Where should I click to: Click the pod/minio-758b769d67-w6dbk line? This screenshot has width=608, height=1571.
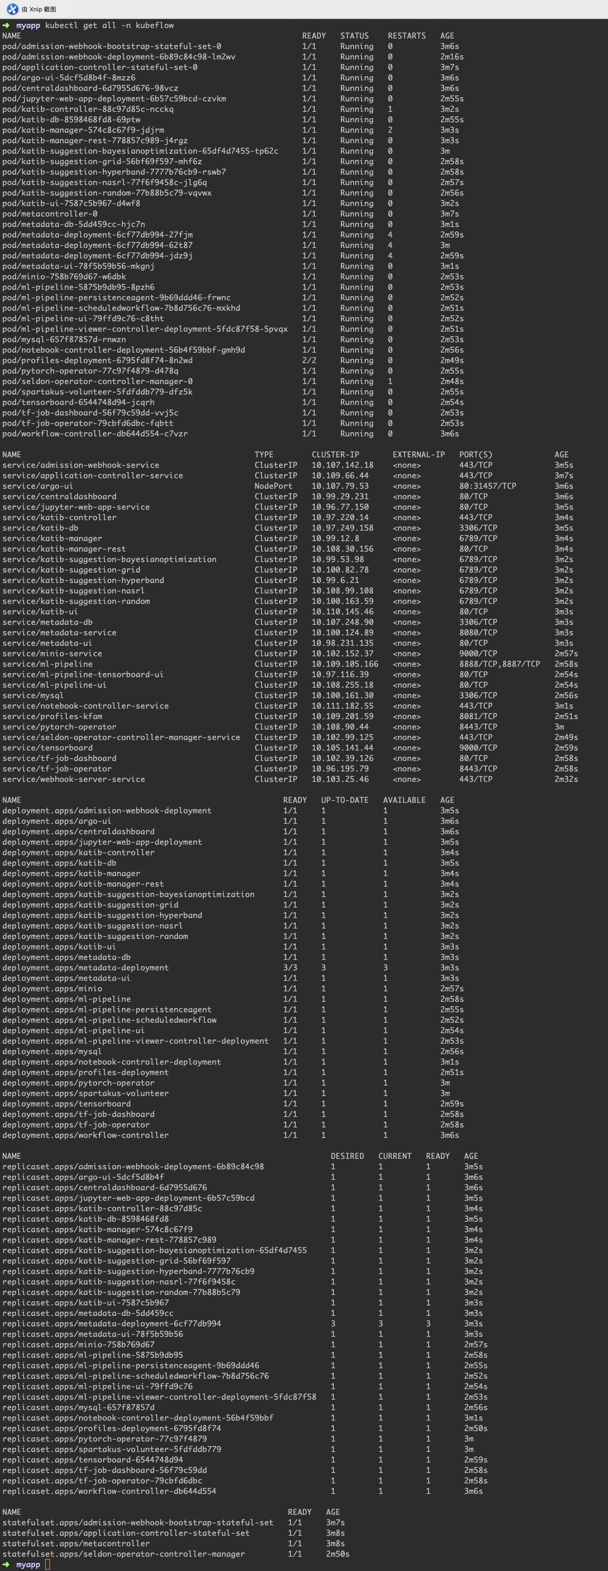pos(64,277)
